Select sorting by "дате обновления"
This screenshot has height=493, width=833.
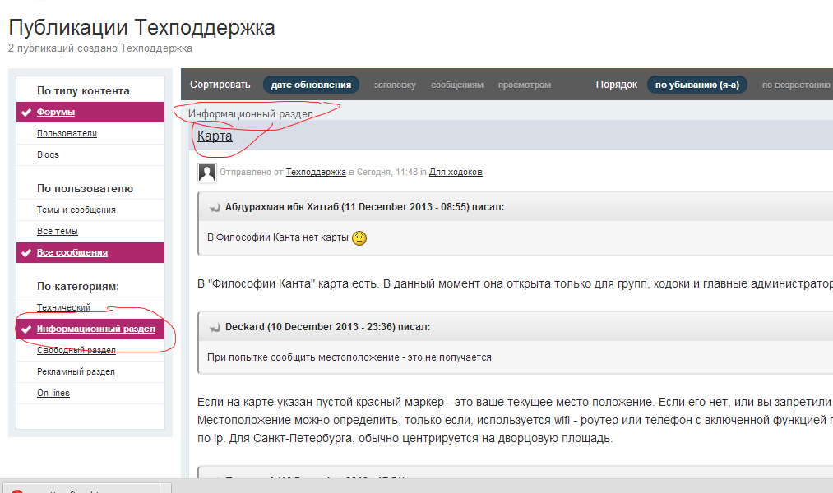click(311, 85)
